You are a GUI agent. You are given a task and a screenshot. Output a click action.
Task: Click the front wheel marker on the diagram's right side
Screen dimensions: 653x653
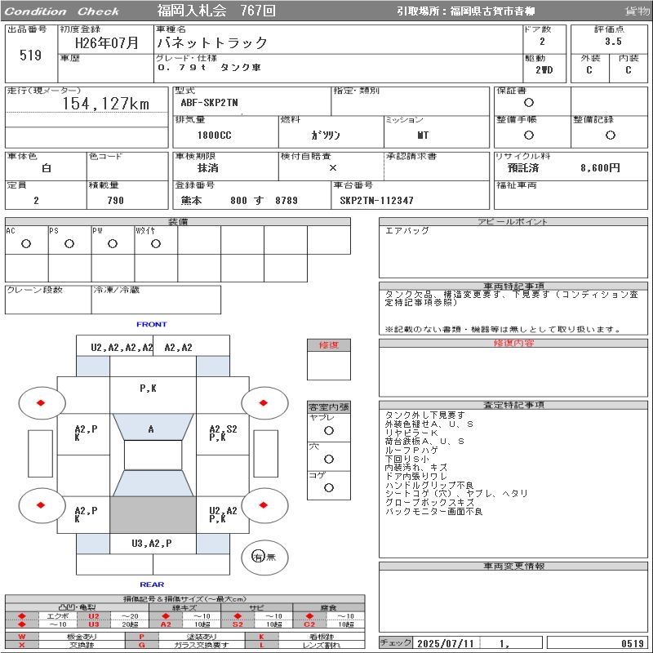pos(264,402)
